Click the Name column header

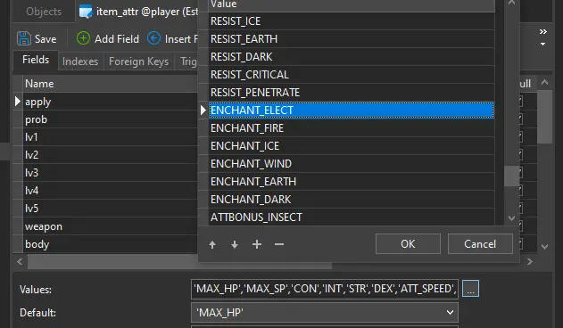click(x=111, y=84)
